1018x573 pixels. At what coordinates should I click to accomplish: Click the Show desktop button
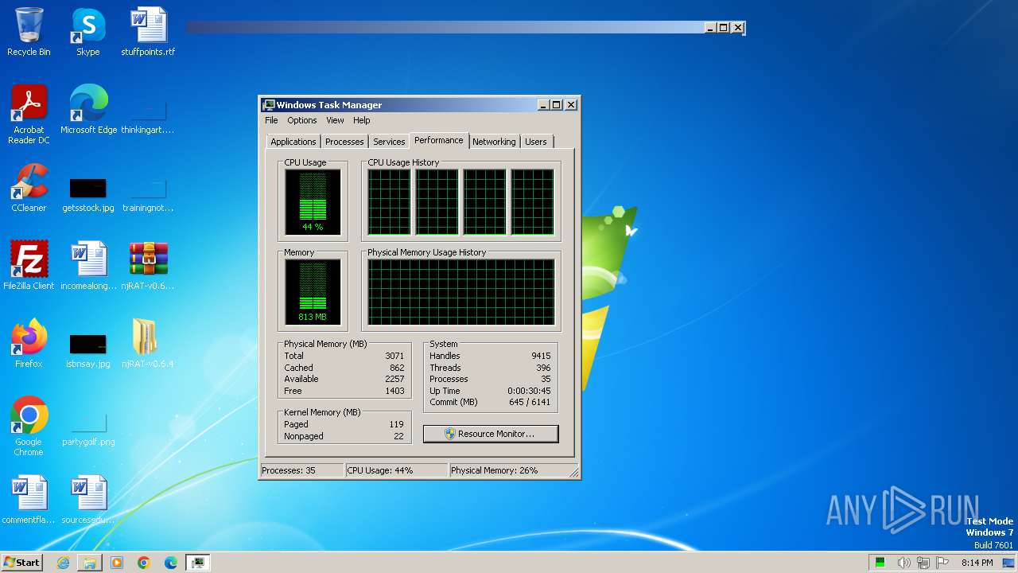1010,563
